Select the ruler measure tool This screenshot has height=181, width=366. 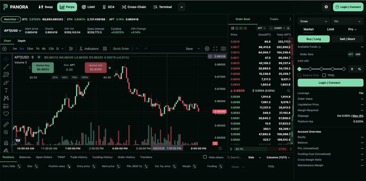[x=6, y=124]
